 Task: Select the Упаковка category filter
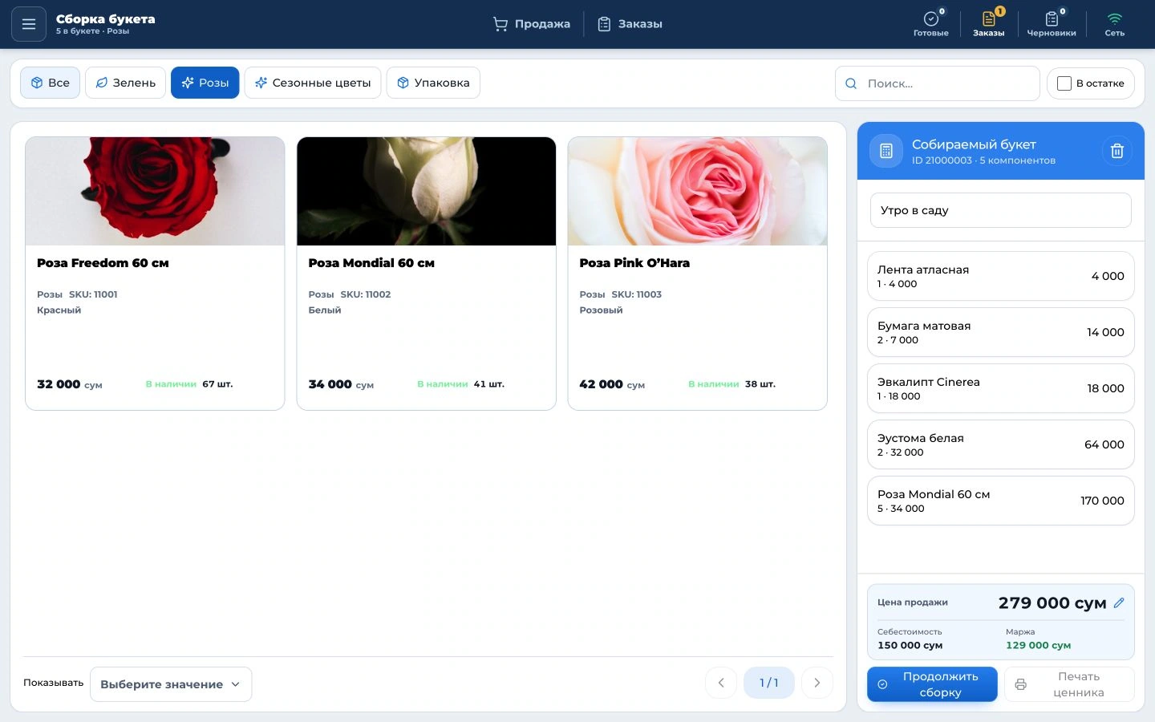point(433,83)
